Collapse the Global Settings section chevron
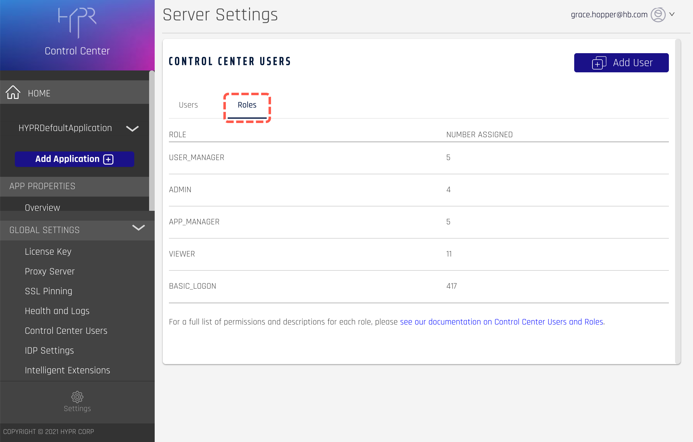This screenshot has width=693, height=442. (138, 228)
